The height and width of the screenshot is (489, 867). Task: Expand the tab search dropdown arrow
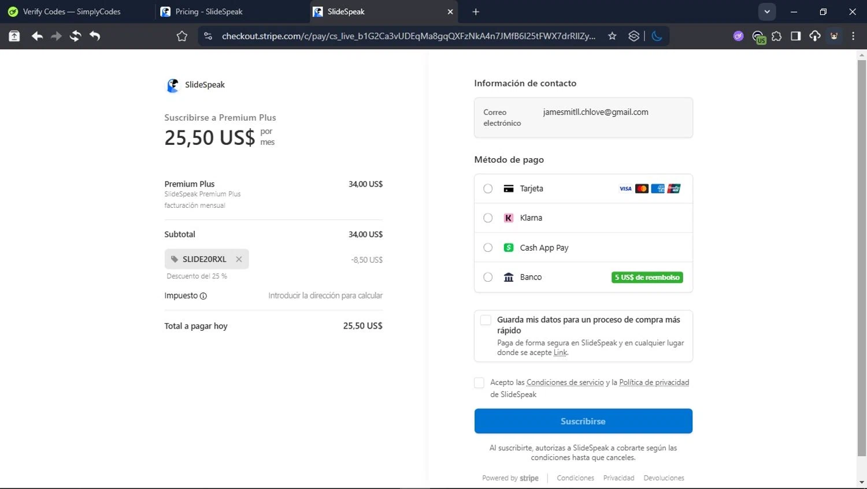pyautogui.click(x=767, y=12)
